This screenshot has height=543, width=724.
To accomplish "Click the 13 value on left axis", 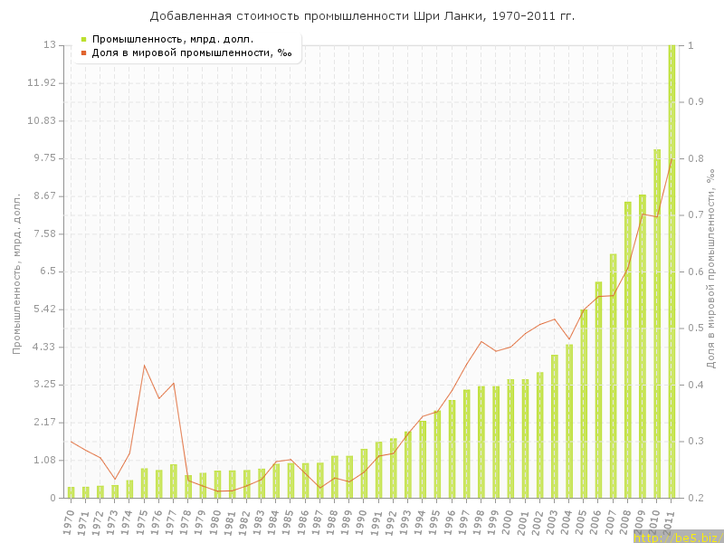I will click(50, 45).
